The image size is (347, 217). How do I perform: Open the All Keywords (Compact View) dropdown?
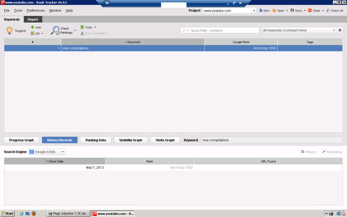point(299,30)
